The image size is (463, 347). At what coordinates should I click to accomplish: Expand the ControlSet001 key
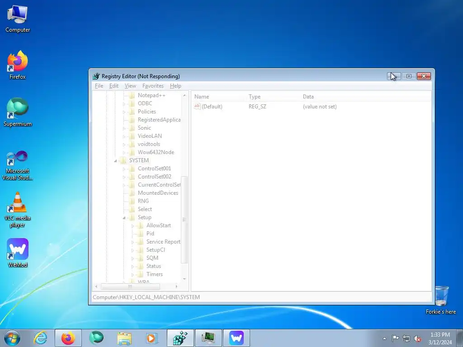click(124, 169)
